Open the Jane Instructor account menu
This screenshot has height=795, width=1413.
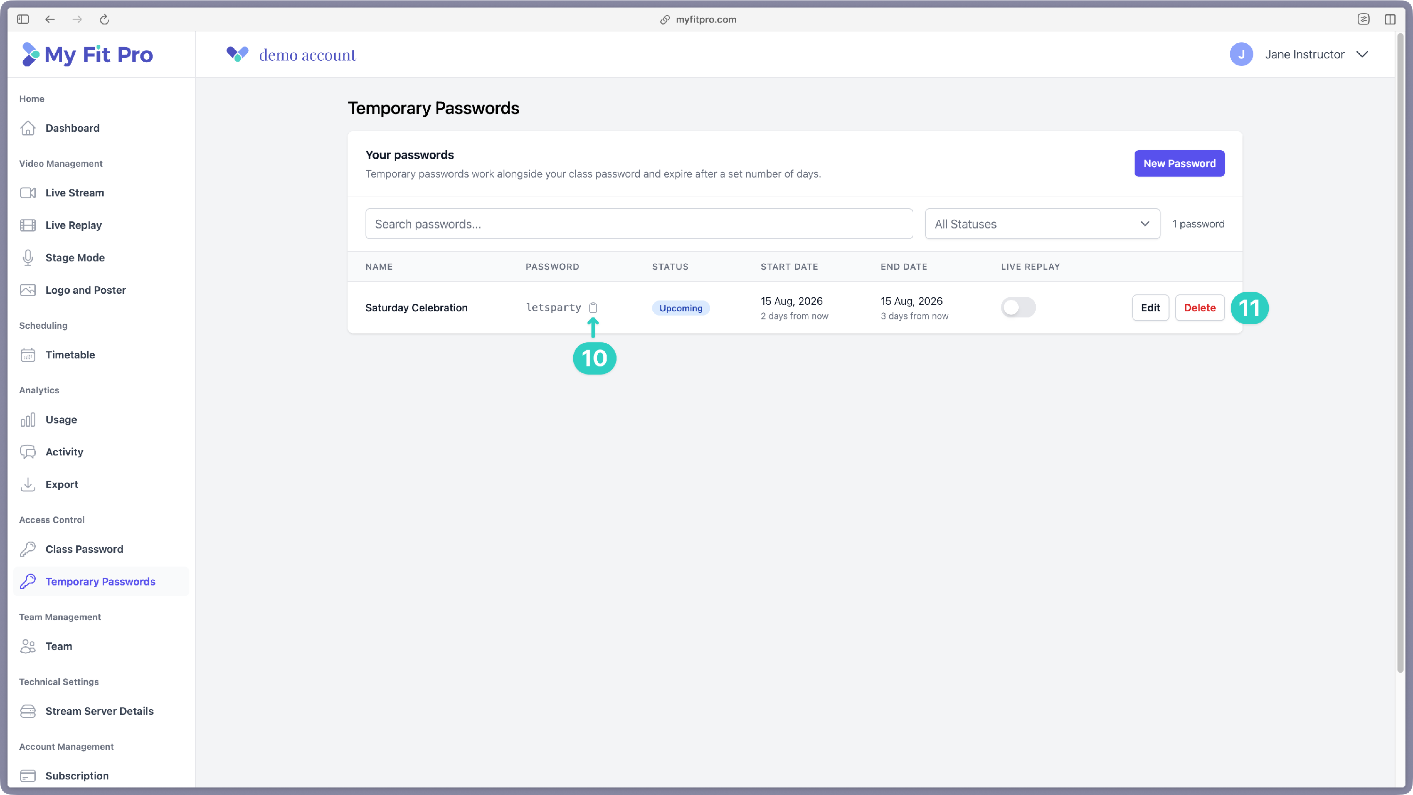pos(1299,54)
